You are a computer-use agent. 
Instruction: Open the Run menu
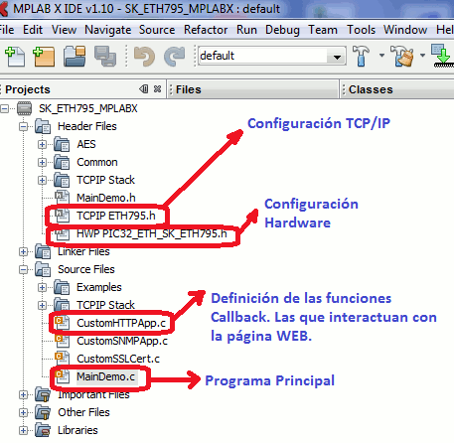246,30
